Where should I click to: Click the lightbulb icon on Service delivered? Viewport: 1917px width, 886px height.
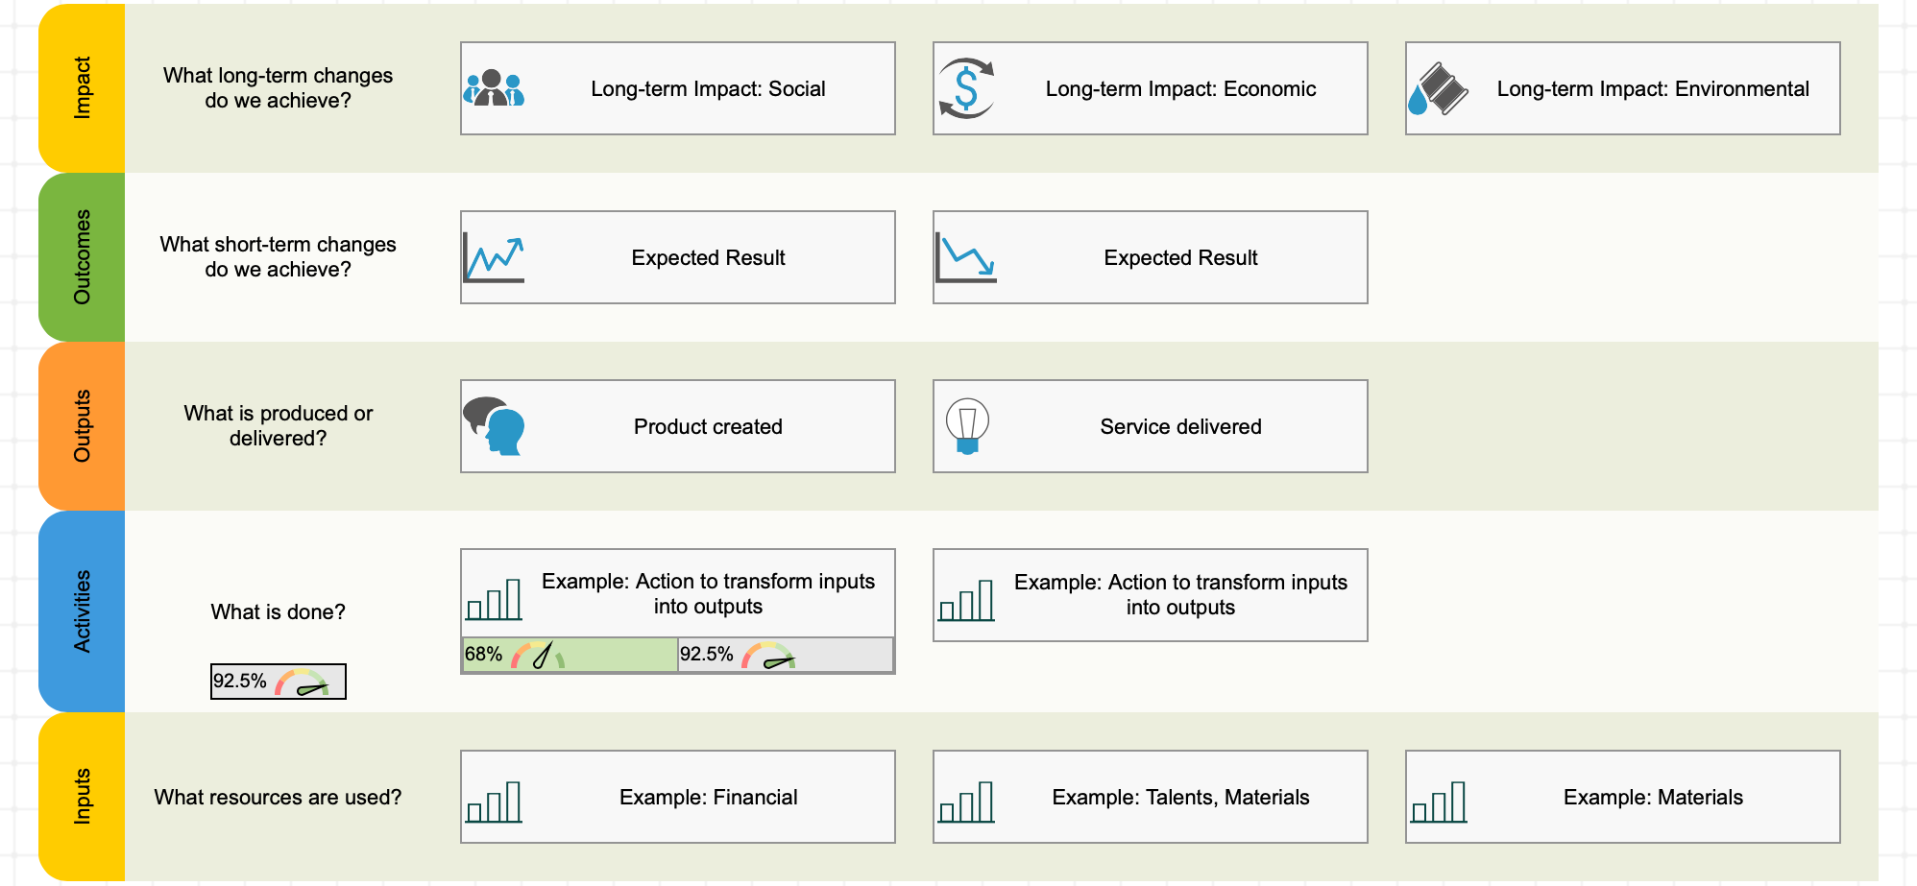pos(966,425)
